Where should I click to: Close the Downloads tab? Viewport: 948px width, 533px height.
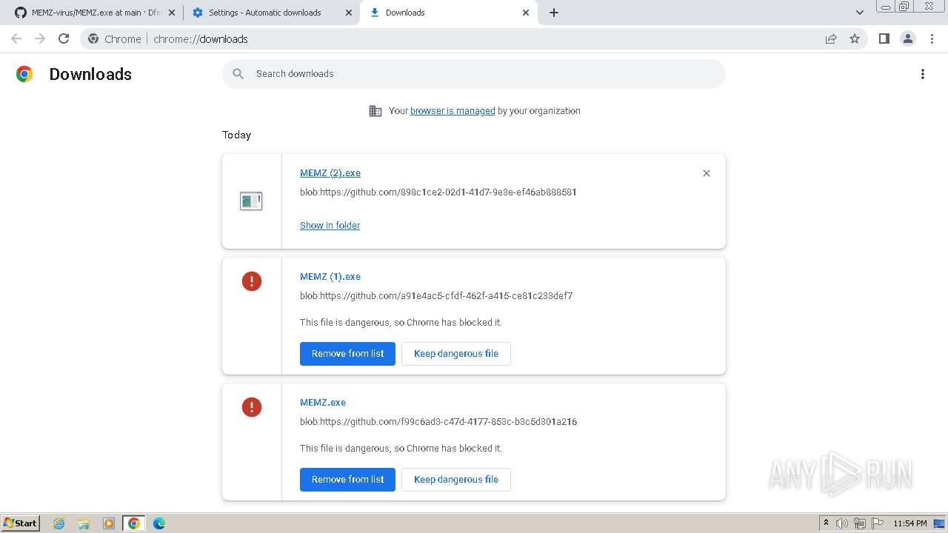pyautogui.click(x=526, y=13)
